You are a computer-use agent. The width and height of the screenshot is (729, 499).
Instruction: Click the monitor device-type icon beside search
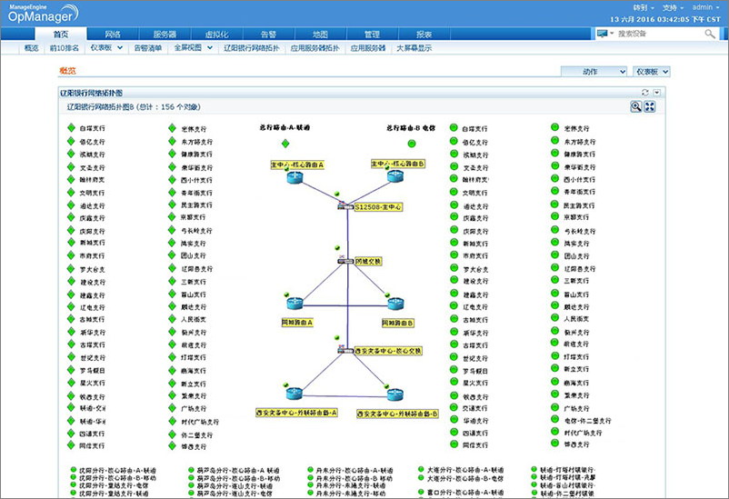pyautogui.click(x=602, y=34)
